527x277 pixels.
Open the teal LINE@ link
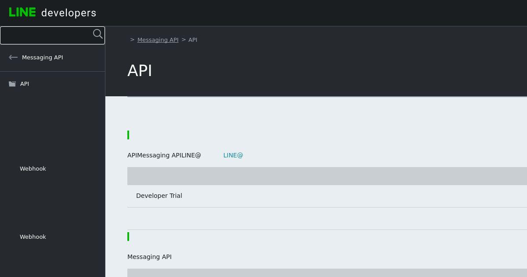pos(233,155)
